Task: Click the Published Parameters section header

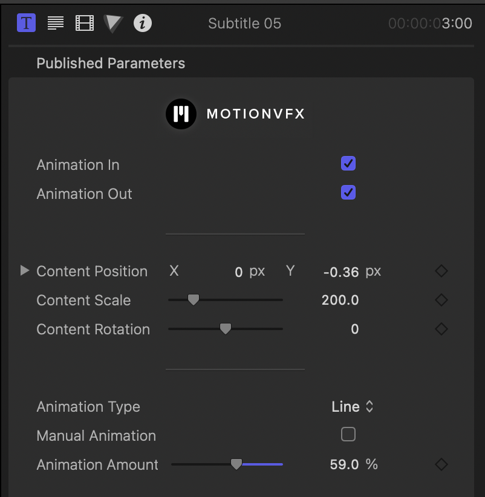Action: pyautogui.click(x=111, y=63)
